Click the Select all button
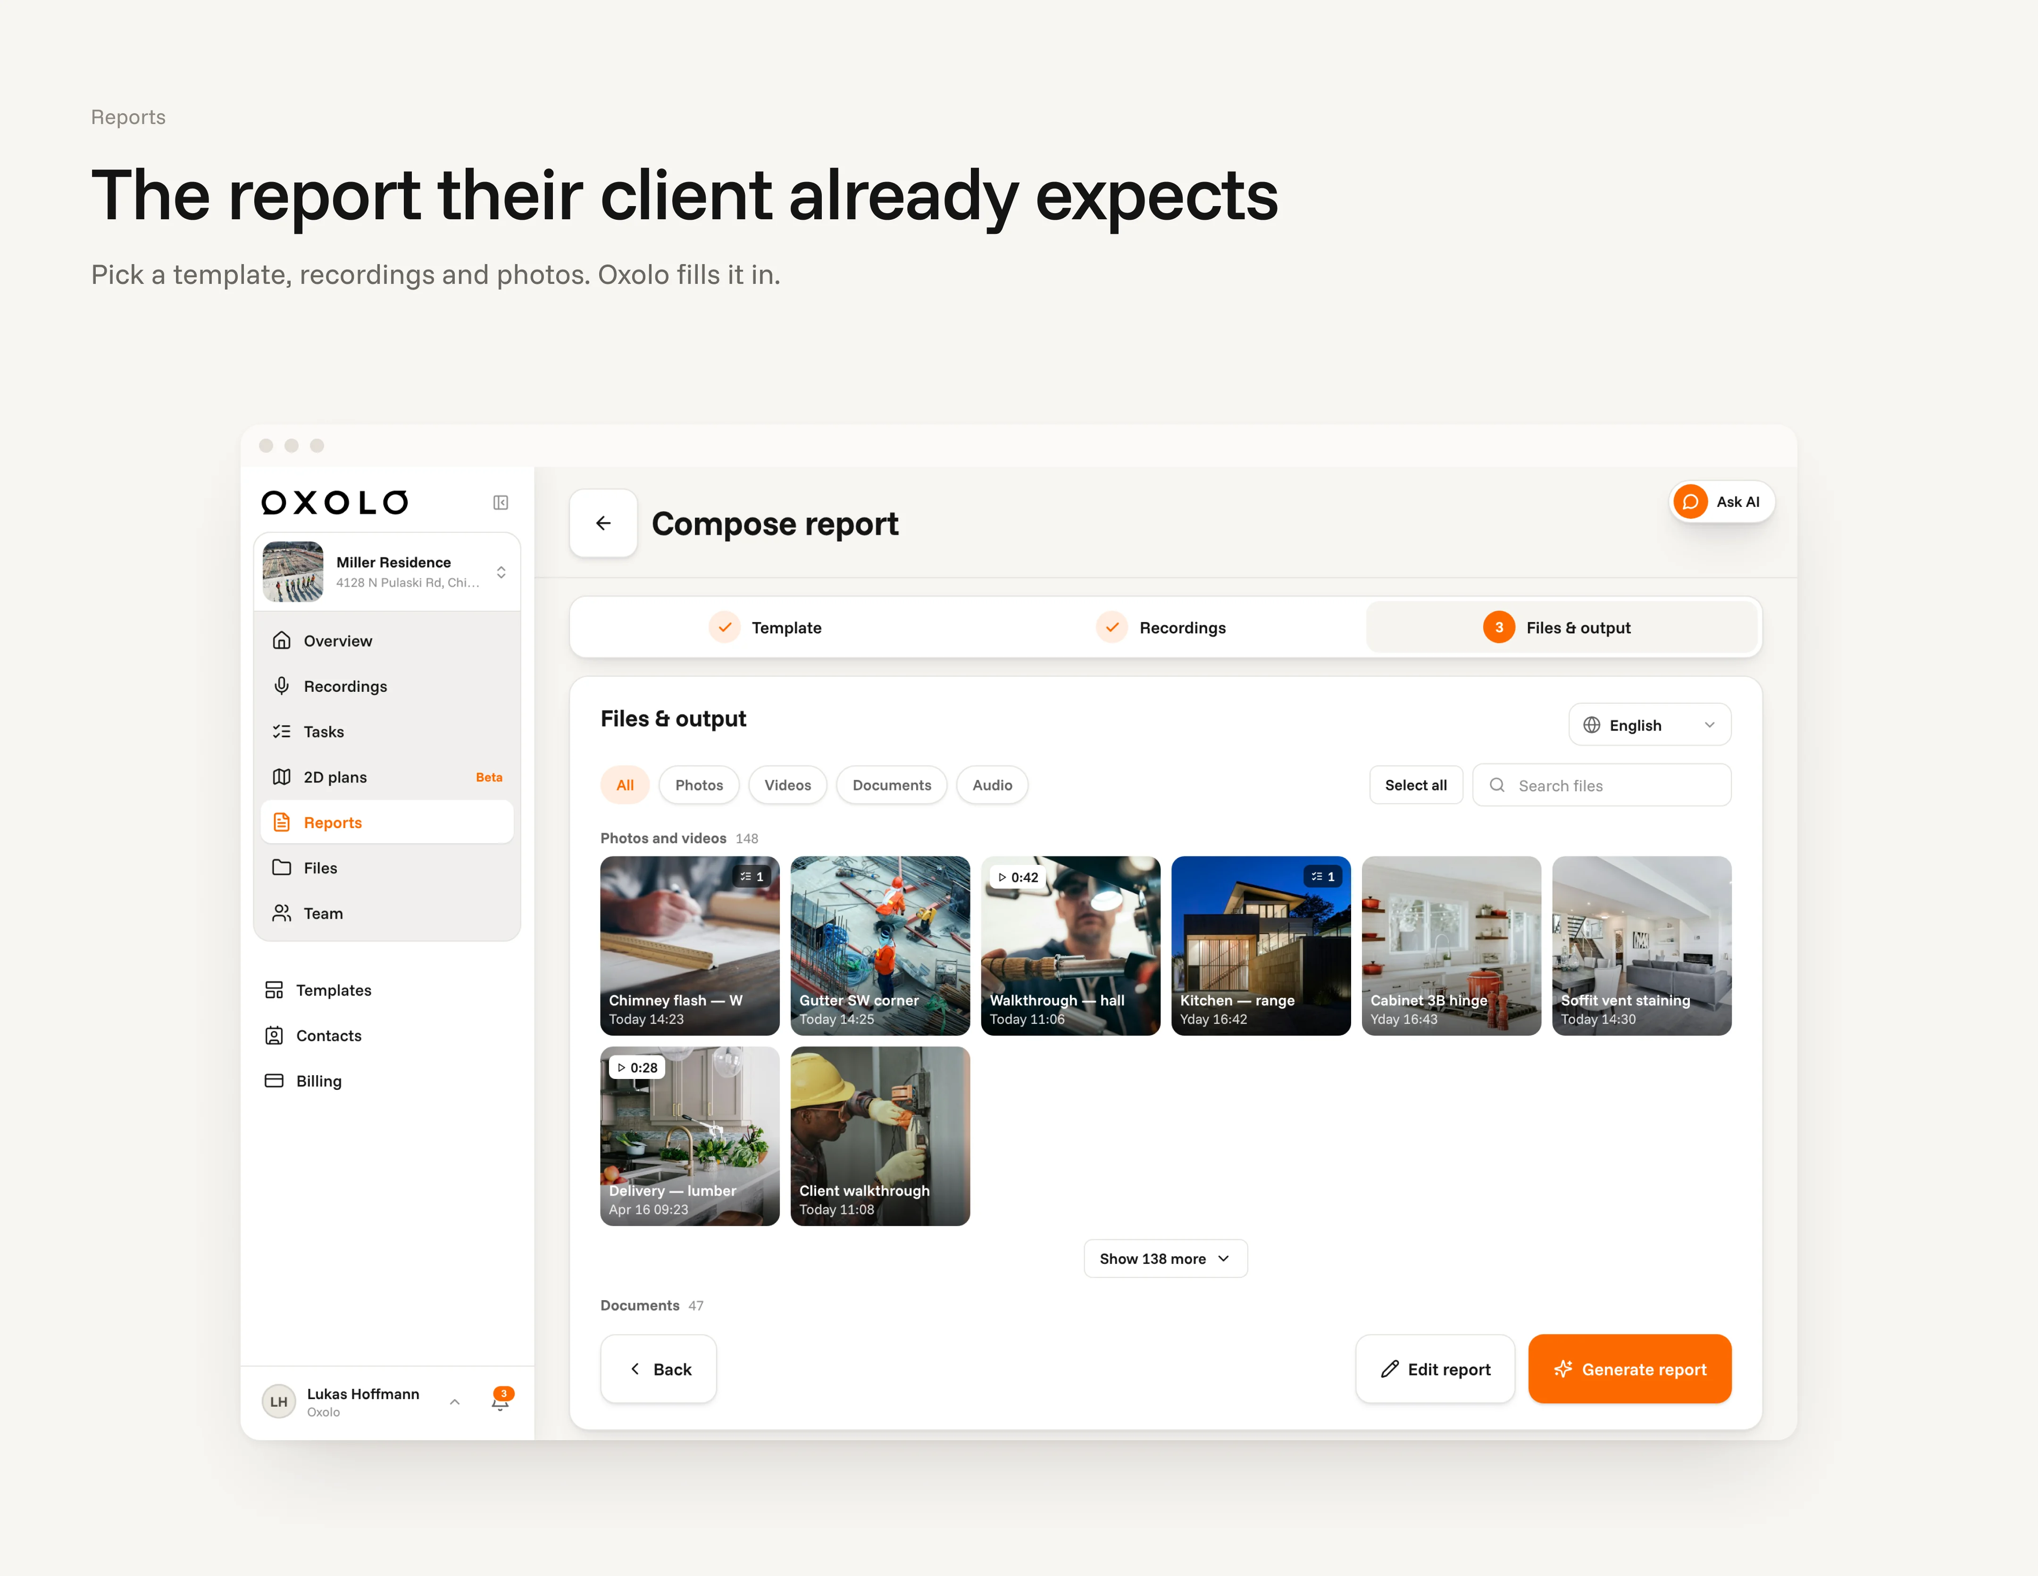The width and height of the screenshot is (2038, 1576). (1416, 785)
